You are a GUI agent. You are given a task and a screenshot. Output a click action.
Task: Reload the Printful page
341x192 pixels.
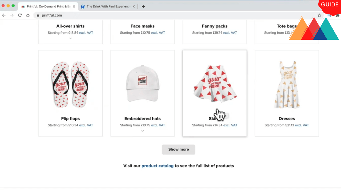click(x=20, y=15)
